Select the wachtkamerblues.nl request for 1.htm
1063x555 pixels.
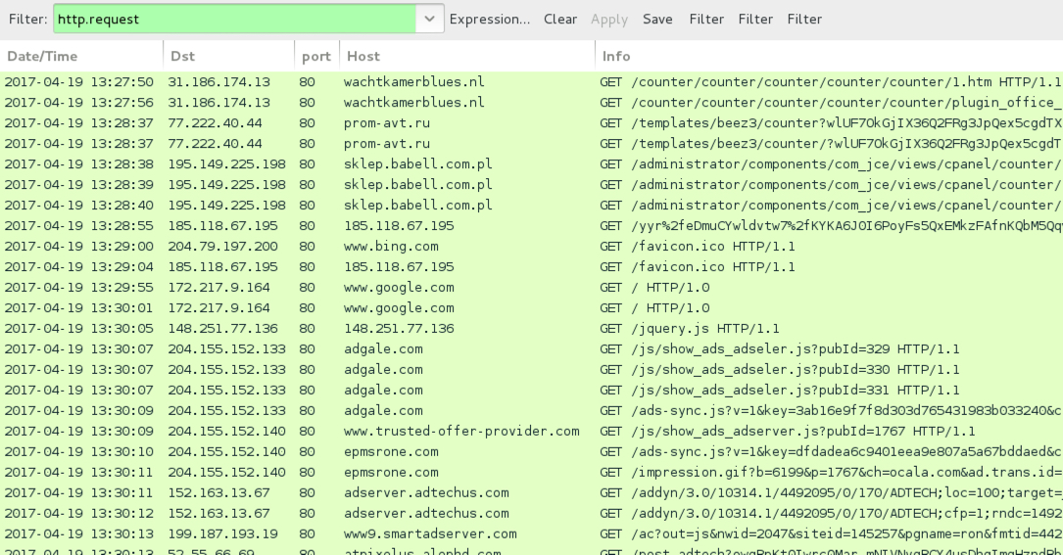pyautogui.click(x=531, y=82)
